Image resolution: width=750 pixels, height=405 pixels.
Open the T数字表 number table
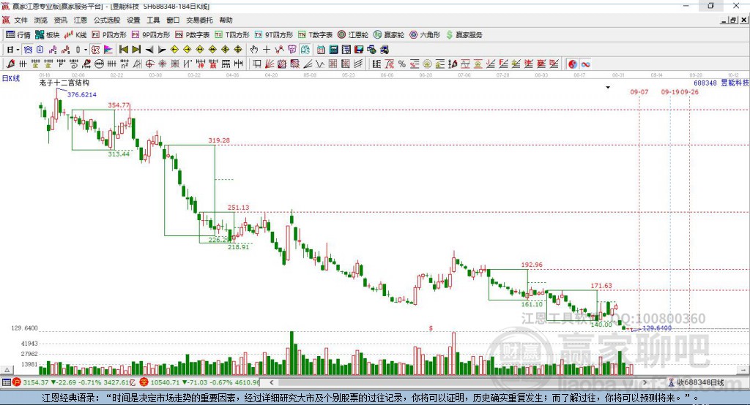click(x=315, y=35)
